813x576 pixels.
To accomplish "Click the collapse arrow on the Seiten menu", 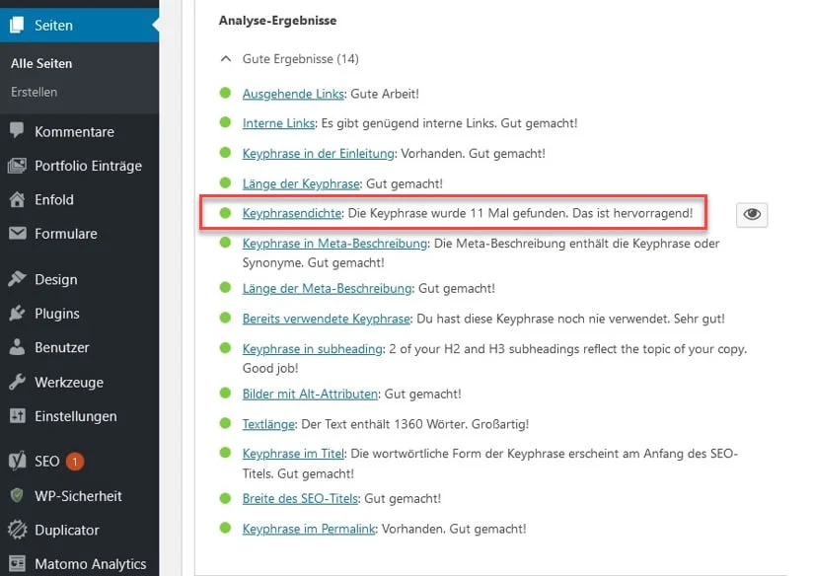I will click(154, 24).
